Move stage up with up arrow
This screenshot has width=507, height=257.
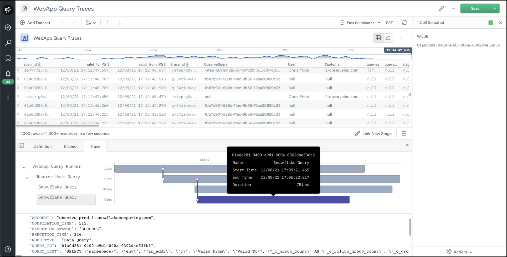pyautogui.click(x=107, y=23)
